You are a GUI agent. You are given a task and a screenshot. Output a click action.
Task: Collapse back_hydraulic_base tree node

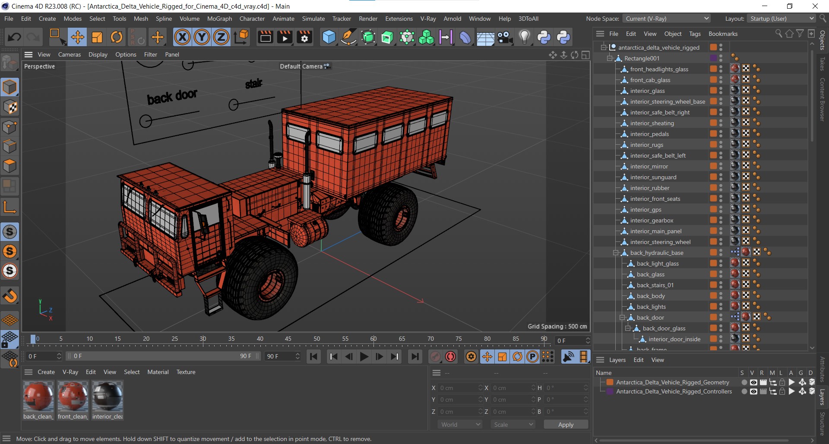tap(616, 253)
